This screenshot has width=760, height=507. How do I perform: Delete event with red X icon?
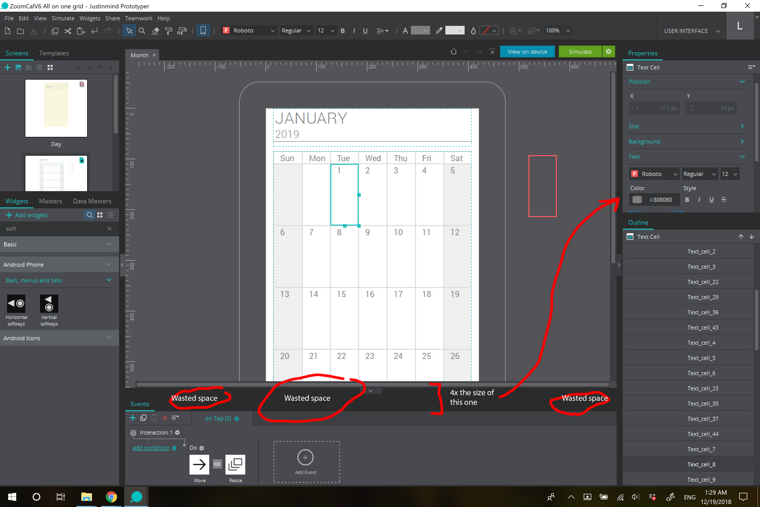tap(165, 418)
